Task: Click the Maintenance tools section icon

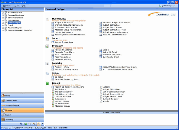Action: click(47, 19)
